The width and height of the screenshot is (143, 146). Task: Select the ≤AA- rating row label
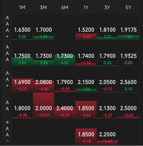coord(7,131)
